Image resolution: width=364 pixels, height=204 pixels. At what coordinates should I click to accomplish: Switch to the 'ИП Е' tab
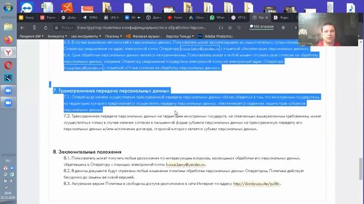(x=239, y=18)
